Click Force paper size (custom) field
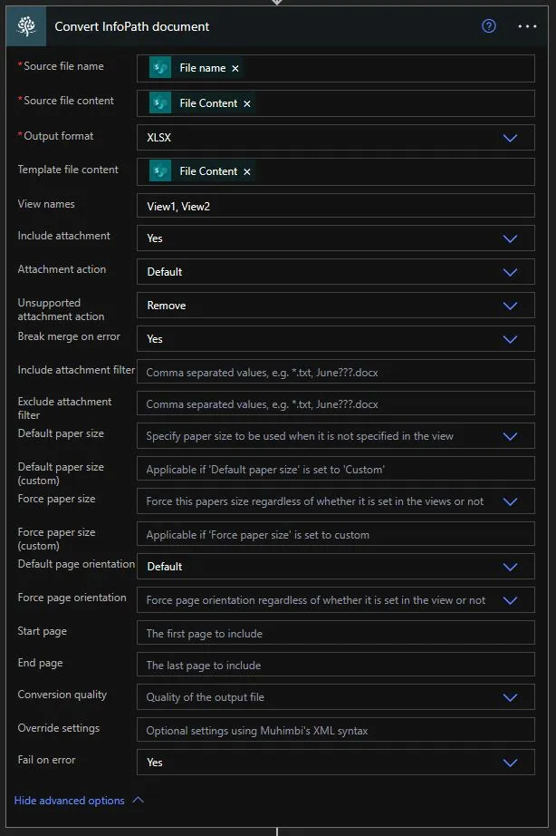This screenshot has height=836, width=556. 336,534
